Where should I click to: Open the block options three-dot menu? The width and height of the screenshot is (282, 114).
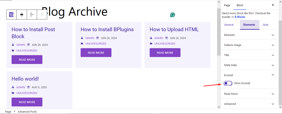pyautogui.click(x=42, y=14)
